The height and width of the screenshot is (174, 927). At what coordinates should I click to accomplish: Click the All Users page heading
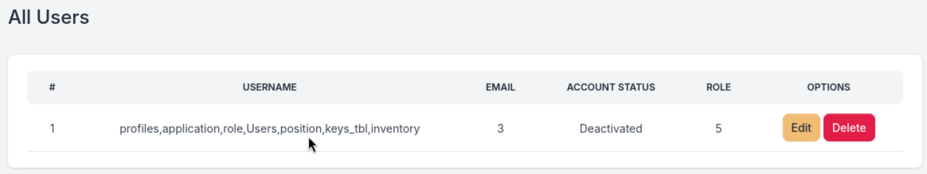[x=49, y=17]
